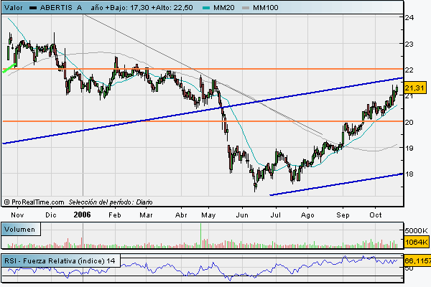
Task: Click the Mar month label
Action: point(146,215)
